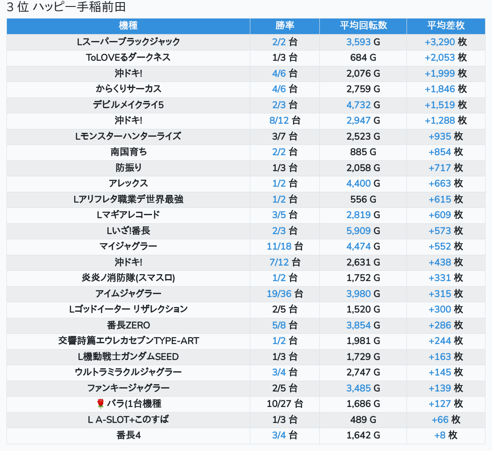Click the 10/27 台 win rate cell
Viewport: 492px width, 451px height.
[284, 404]
